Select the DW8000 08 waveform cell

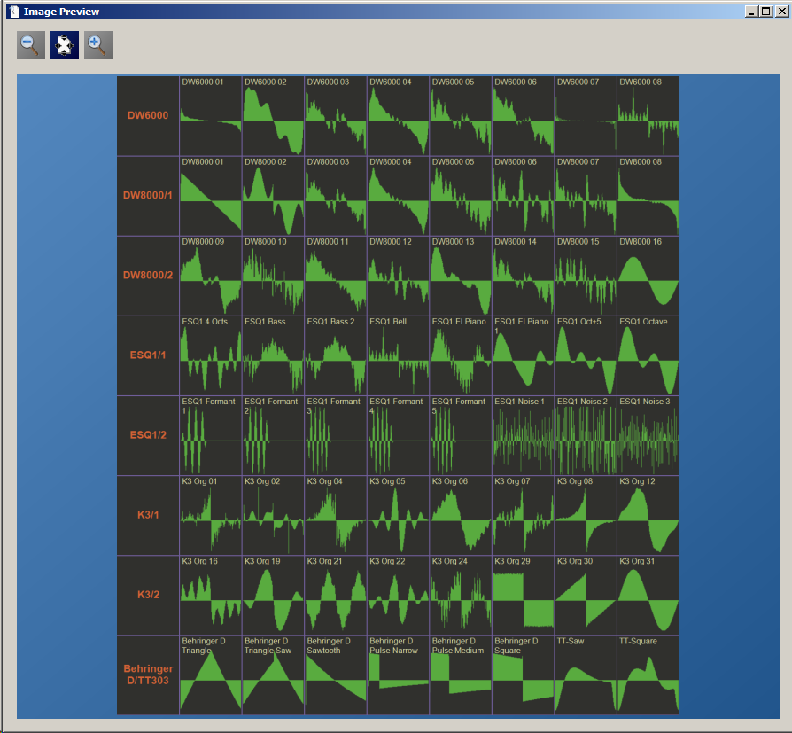[648, 196]
